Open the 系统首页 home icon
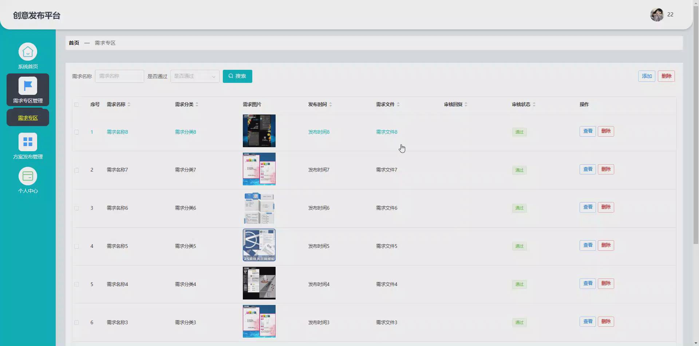The width and height of the screenshot is (699, 346). tap(28, 52)
